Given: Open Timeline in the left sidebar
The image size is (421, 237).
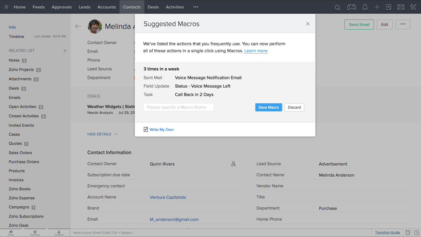Looking at the screenshot, I should (x=16, y=36).
